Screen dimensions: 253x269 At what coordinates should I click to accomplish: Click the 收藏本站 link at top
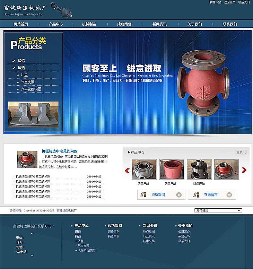point(215,2)
